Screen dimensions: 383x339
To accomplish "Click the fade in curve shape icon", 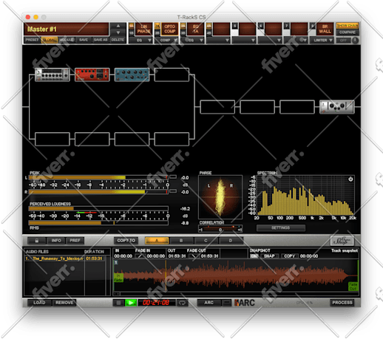I will [x=140, y=256].
